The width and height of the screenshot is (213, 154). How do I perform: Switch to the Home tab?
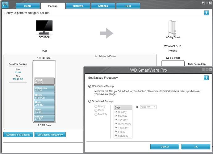click(x=28, y=6)
